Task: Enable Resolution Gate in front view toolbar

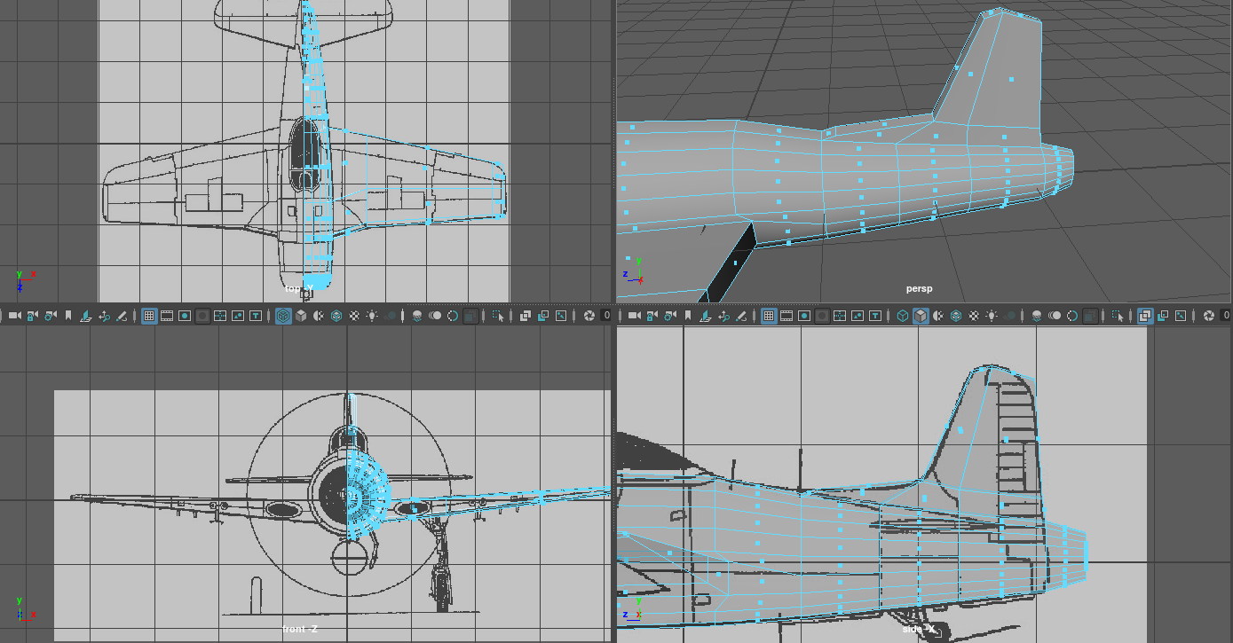Action: tap(185, 316)
